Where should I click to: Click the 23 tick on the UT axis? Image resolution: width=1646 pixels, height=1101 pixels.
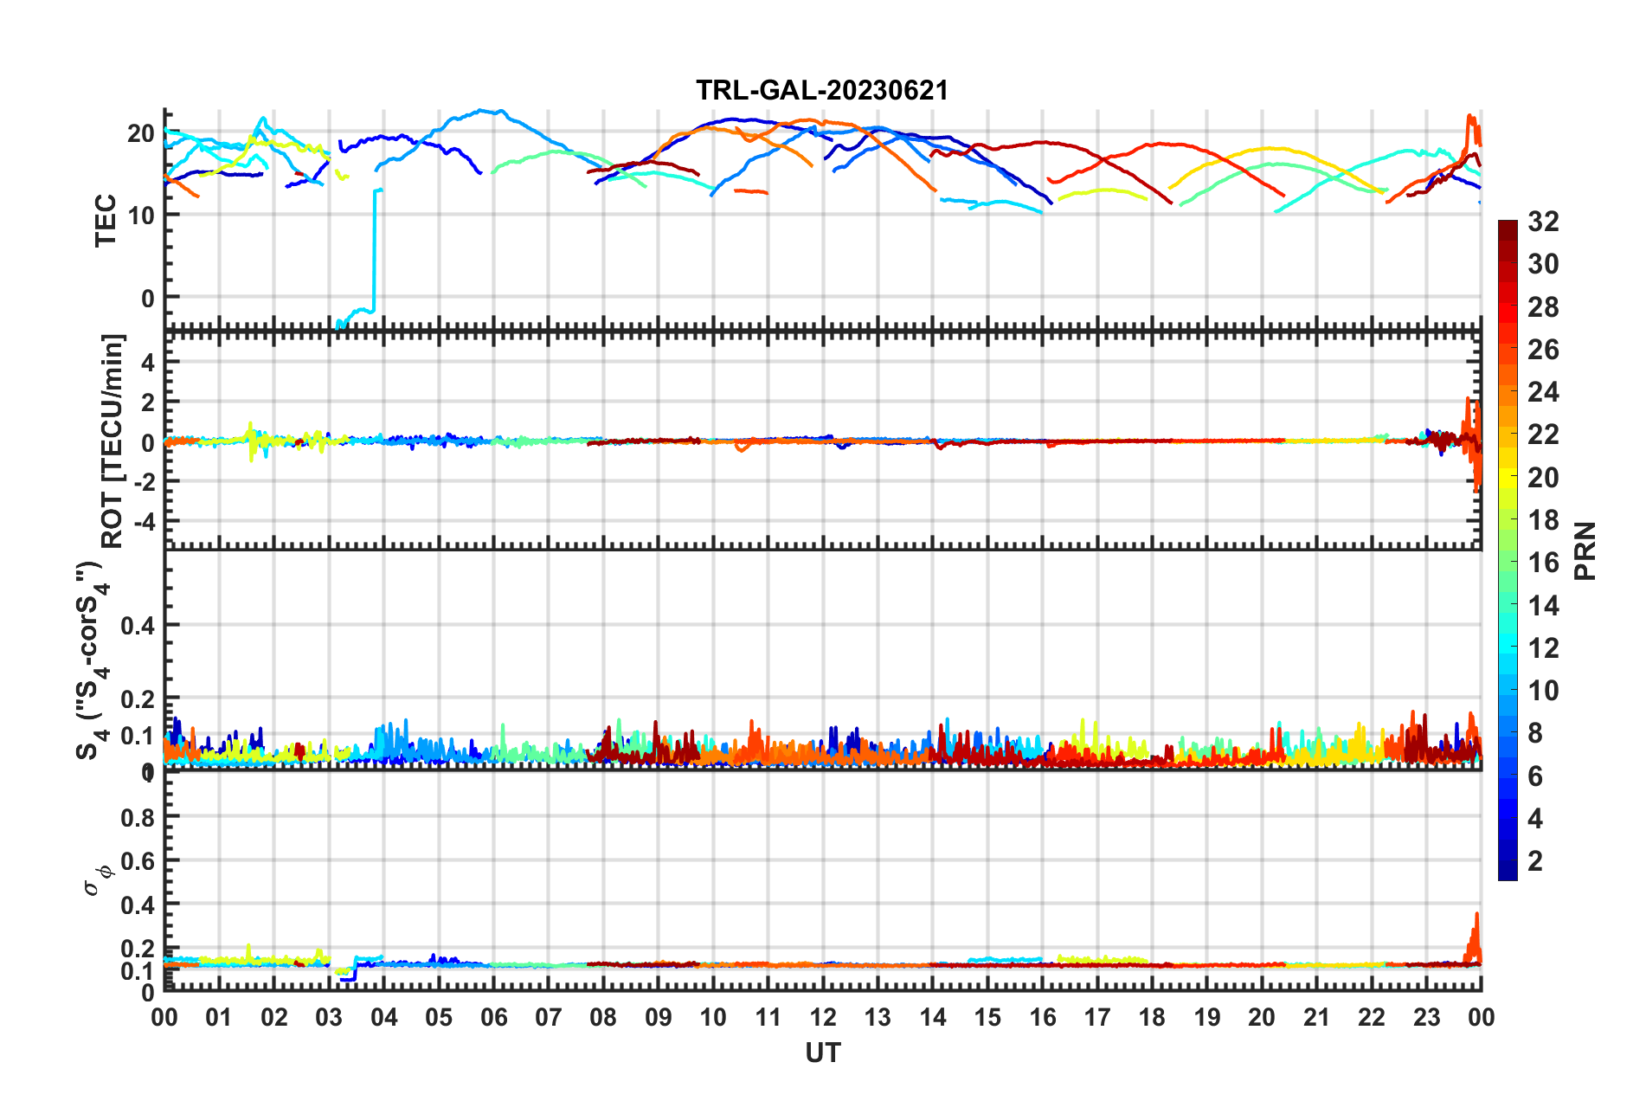click(x=1426, y=1017)
